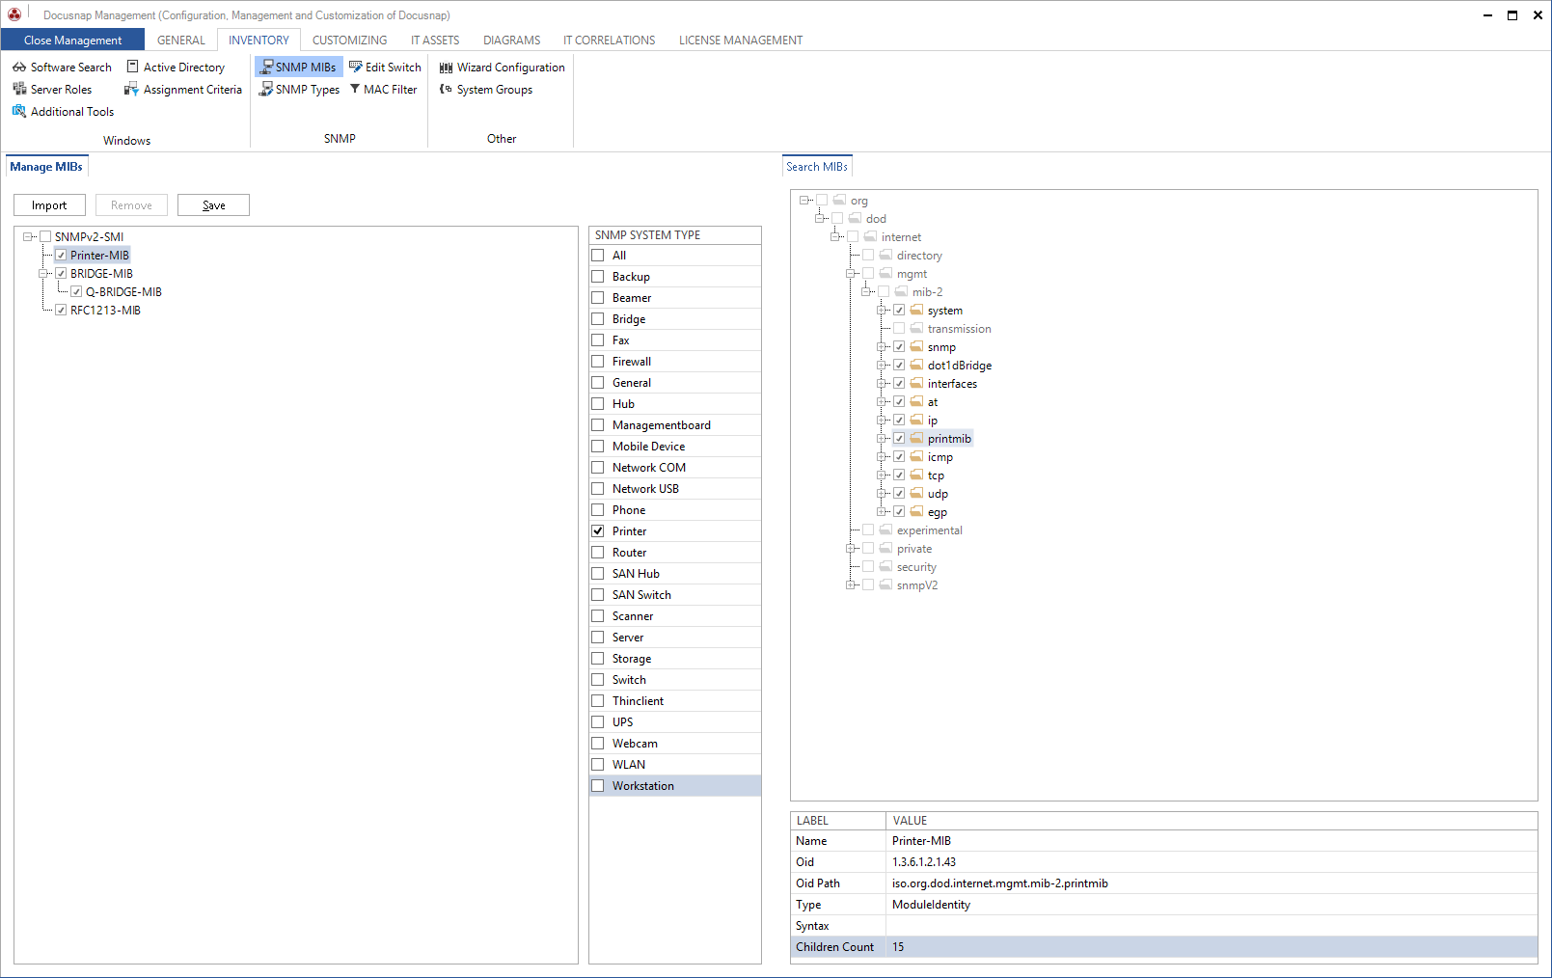Switch to the GENERAL ribbon tab

pyautogui.click(x=180, y=40)
